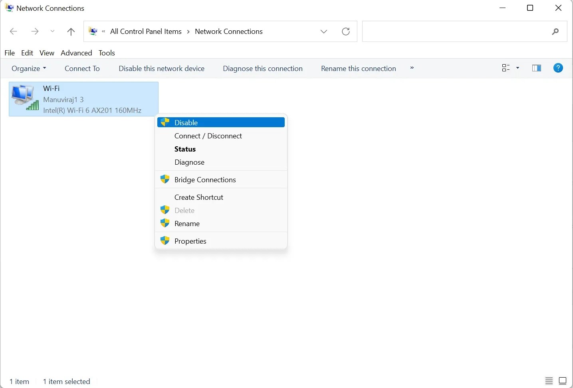The image size is (573, 388).
Task: Open the Advanced menu
Action: (76, 53)
